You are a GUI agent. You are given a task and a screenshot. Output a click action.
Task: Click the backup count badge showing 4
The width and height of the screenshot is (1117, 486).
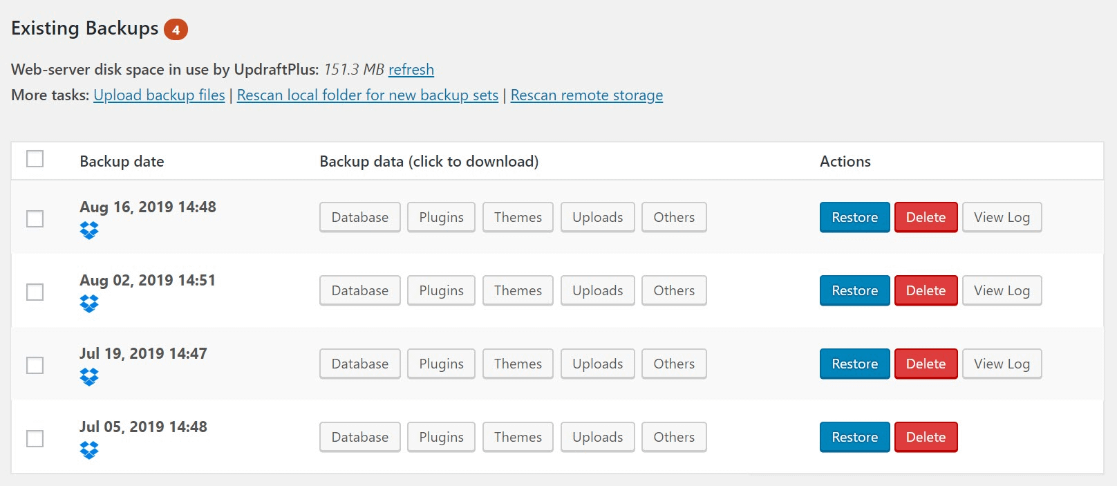click(177, 30)
